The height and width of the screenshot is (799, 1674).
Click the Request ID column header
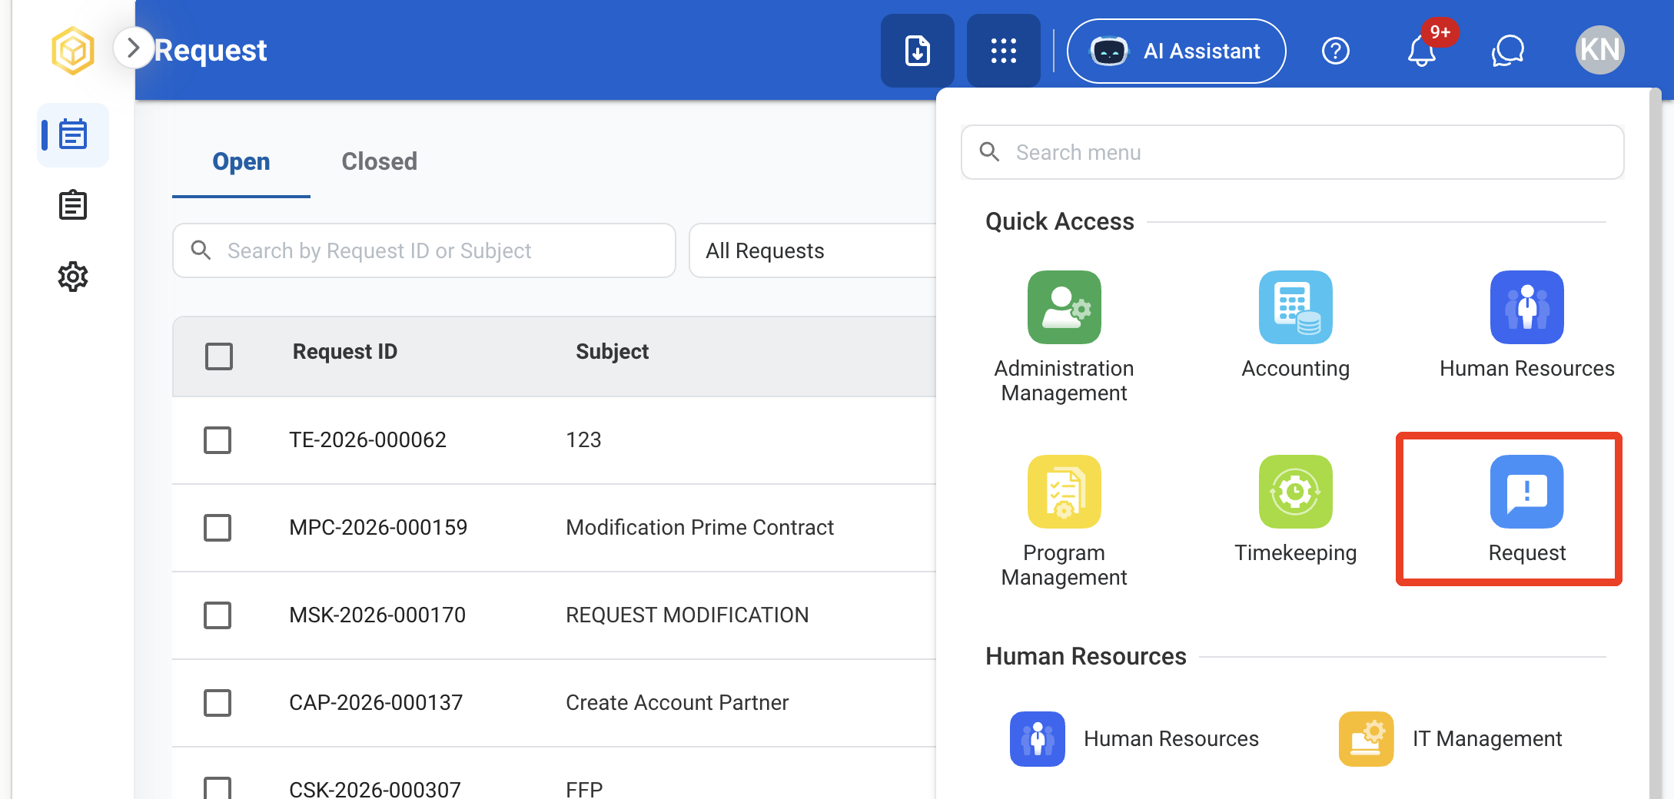tap(345, 352)
